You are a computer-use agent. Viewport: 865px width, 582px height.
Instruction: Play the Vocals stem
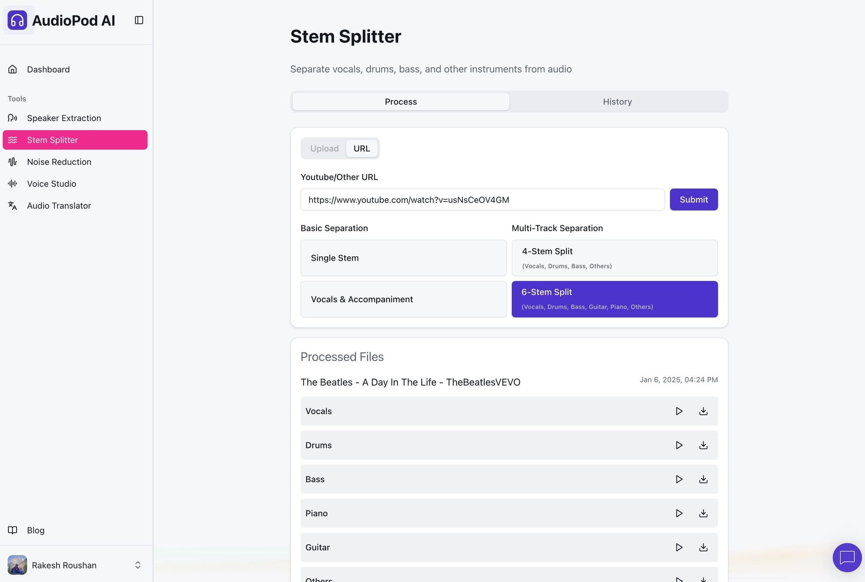679,411
